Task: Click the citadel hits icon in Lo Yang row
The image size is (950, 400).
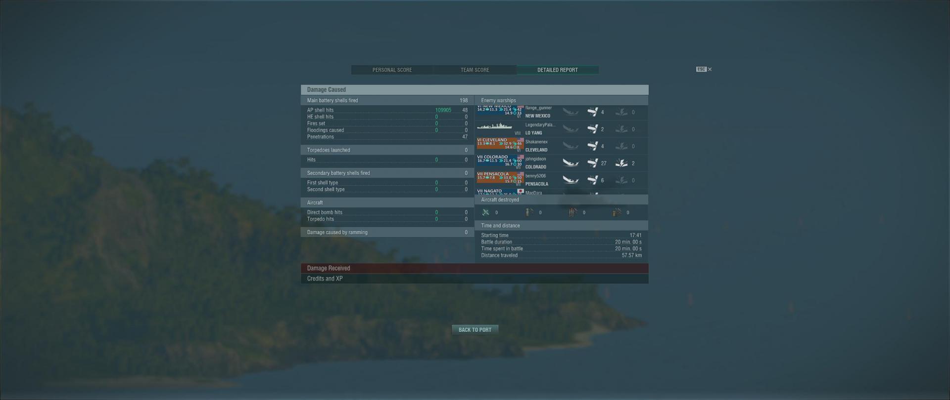Action: click(x=621, y=129)
